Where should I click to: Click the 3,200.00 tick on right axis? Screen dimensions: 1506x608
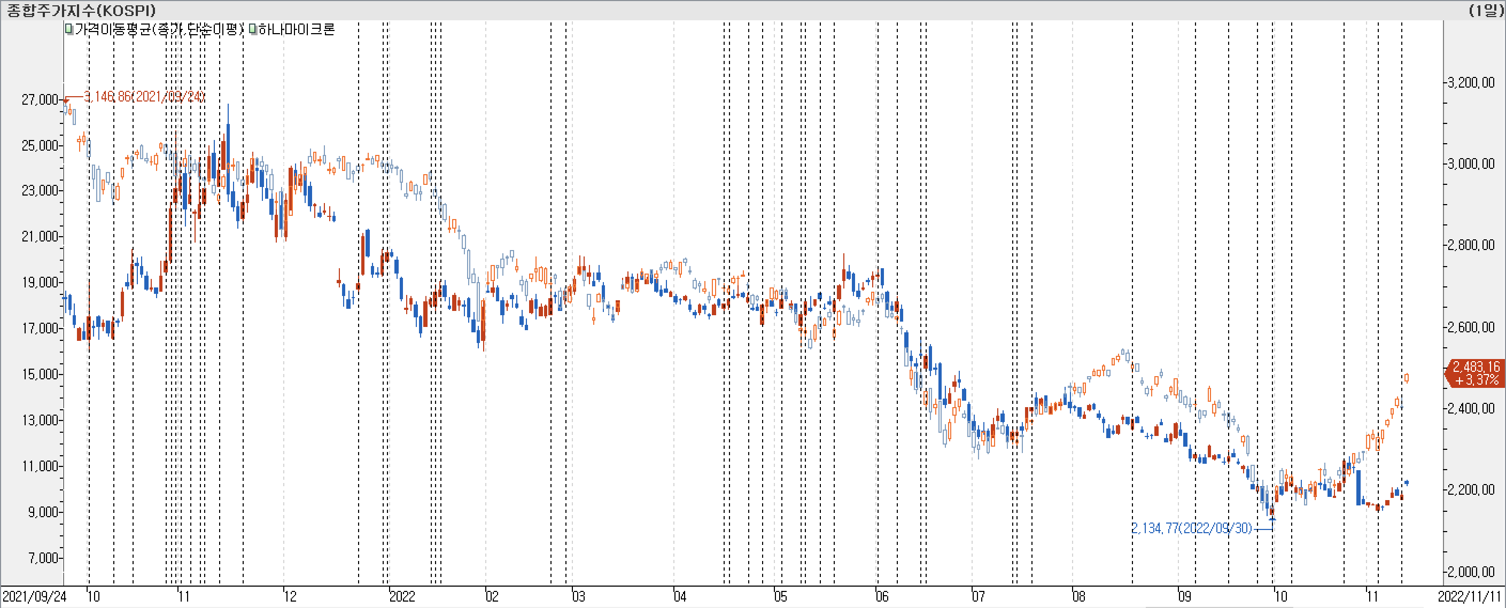pos(1471,82)
